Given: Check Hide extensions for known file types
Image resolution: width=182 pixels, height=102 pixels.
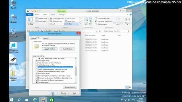Looking at the screenshot, I should coord(37,63).
